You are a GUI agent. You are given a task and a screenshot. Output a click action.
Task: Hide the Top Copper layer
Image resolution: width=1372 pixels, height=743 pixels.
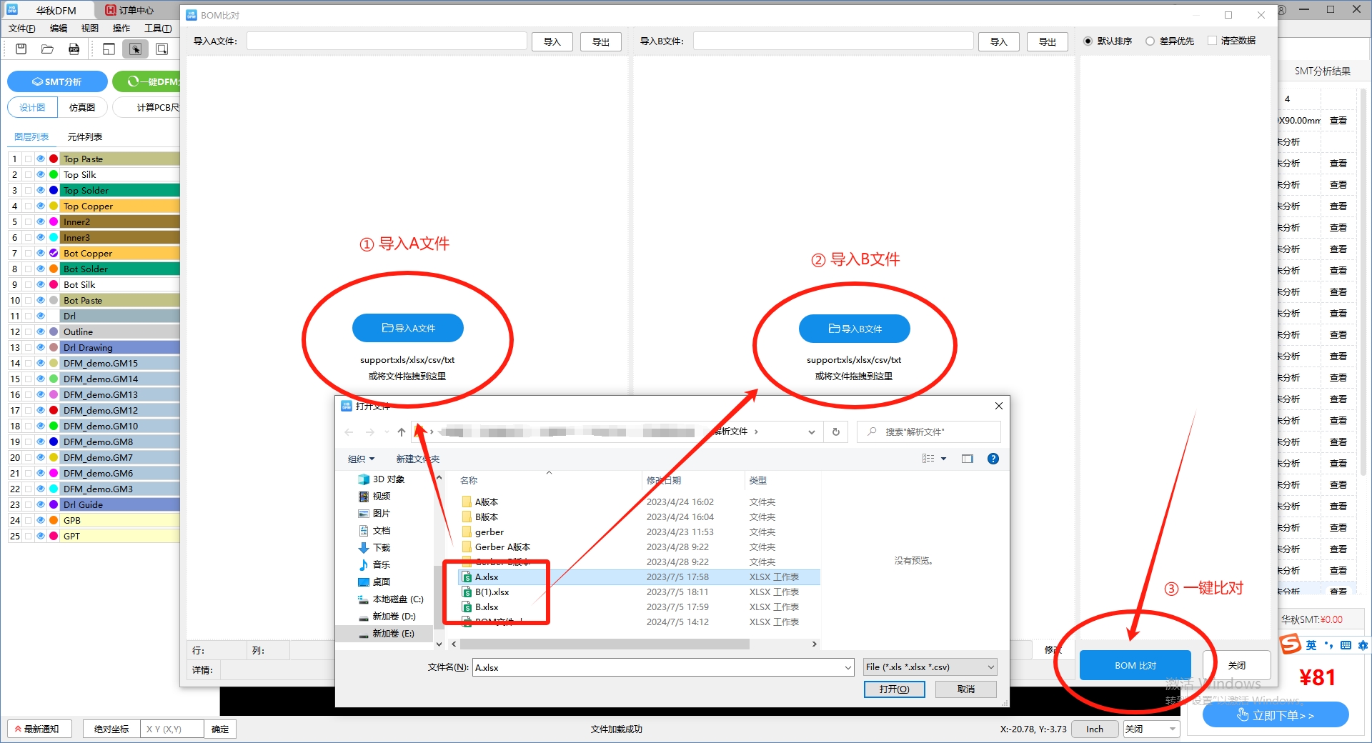[x=41, y=206]
